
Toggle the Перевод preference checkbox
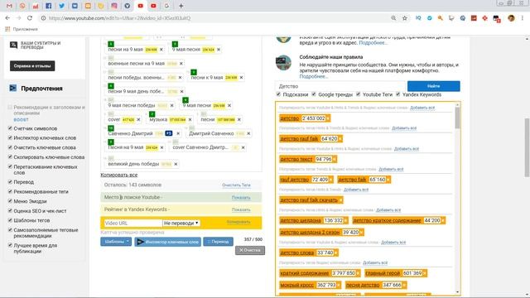(10, 182)
